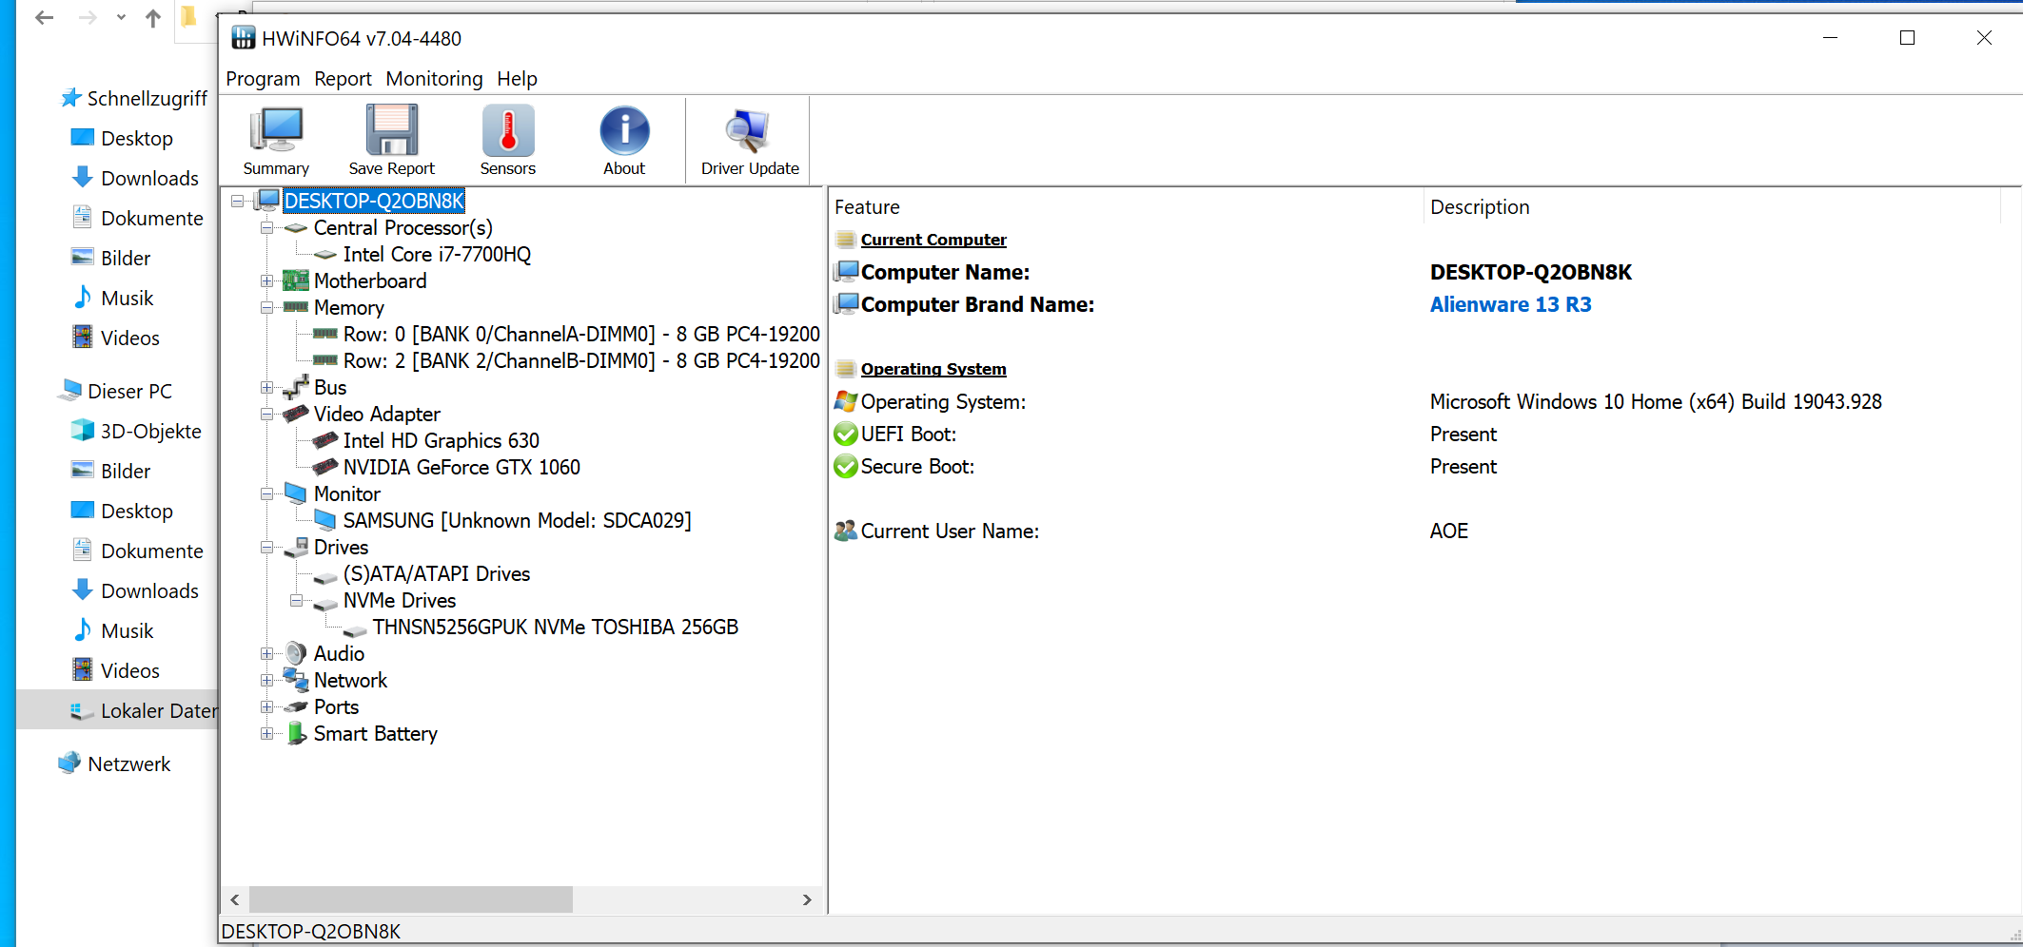
Task: Collapse the Memory tree node
Action: tap(267, 307)
